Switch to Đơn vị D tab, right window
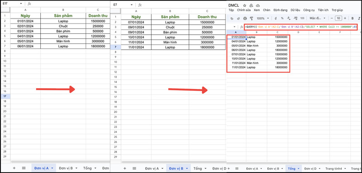Screen dimensions: 362x173 point(310,168)
